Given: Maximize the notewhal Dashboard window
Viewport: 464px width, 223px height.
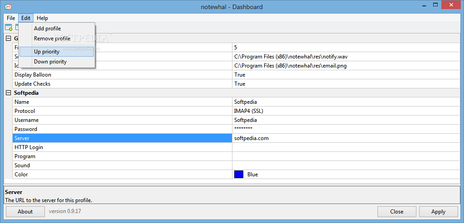Looking at the screenshot, I should tap(435, 5).
